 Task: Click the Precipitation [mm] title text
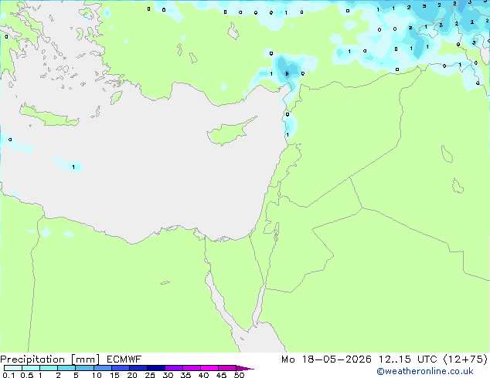click(50, 359)
